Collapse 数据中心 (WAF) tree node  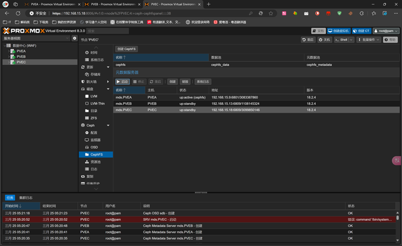5,46
